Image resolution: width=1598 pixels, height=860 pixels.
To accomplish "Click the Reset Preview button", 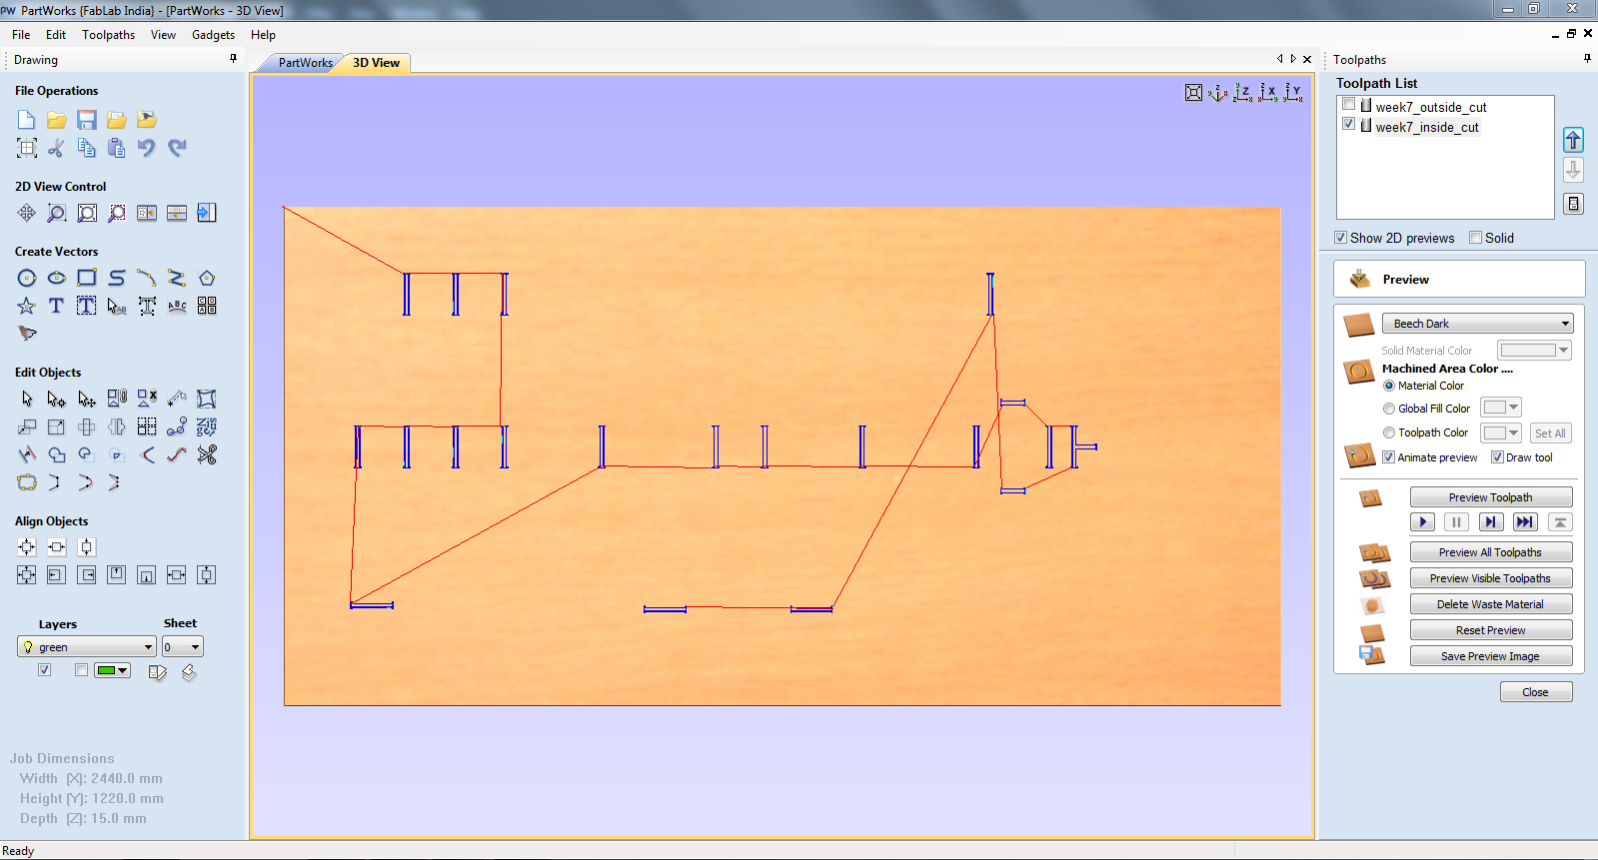I will [1490, 630].
